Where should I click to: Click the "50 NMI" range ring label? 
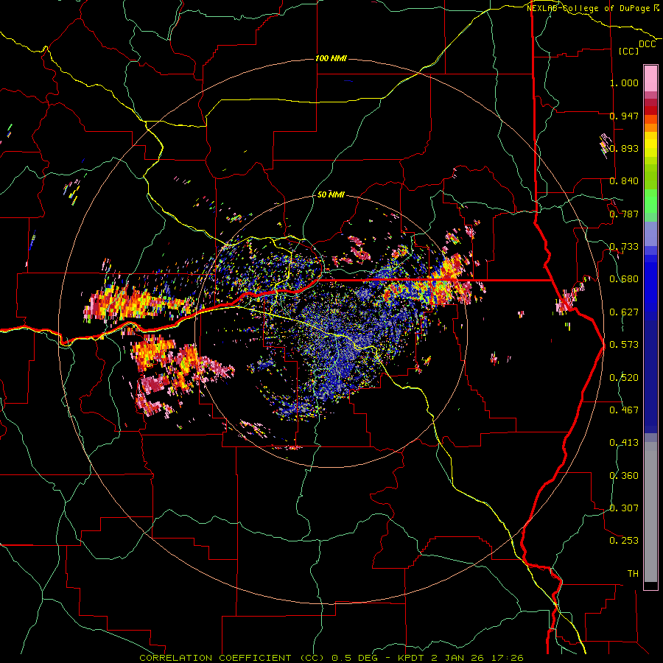click(331, 194)
